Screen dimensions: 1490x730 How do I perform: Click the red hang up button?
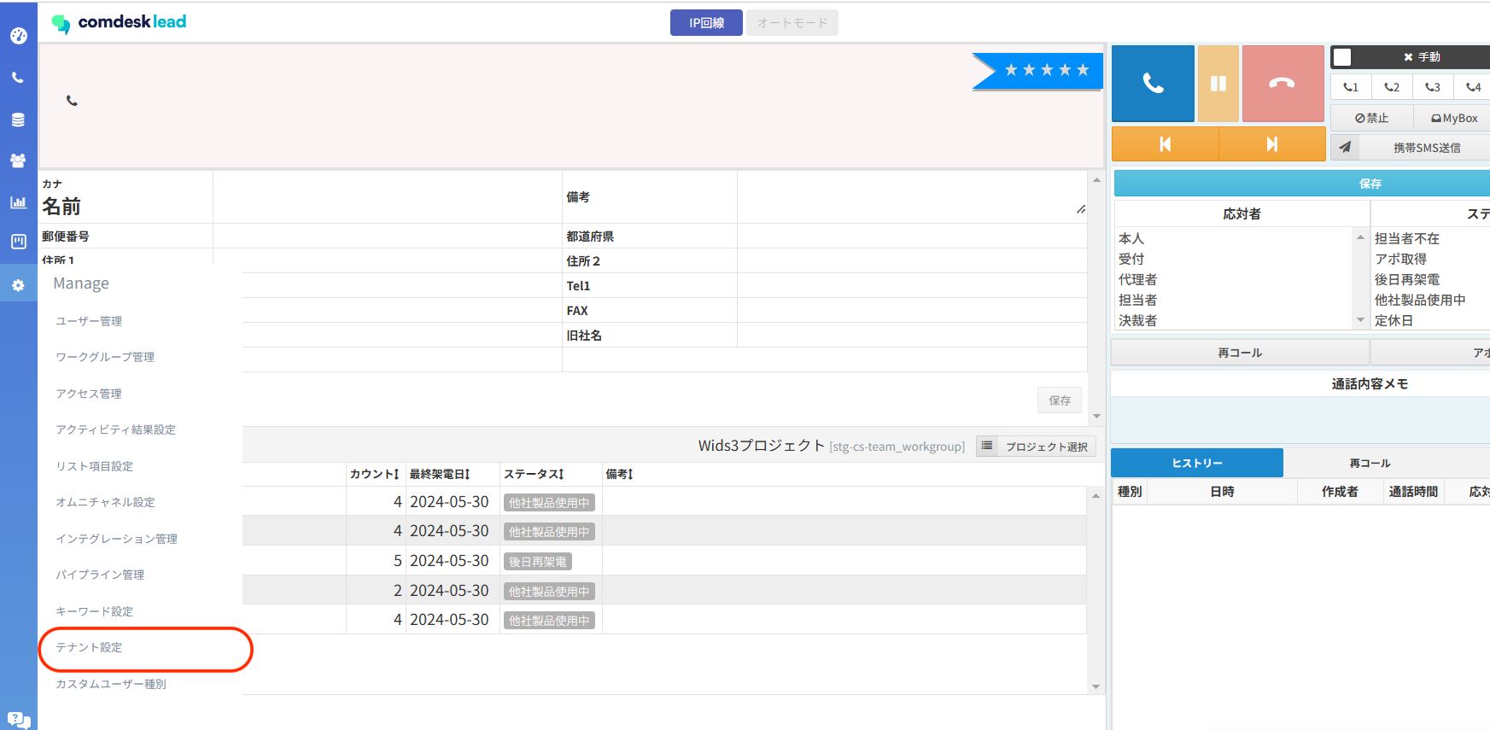click(1282, 84)
